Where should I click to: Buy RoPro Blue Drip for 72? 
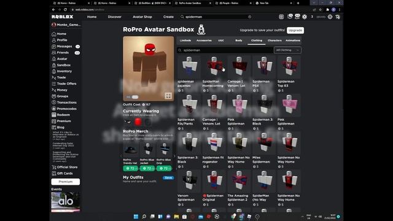(x=164, y=168)
